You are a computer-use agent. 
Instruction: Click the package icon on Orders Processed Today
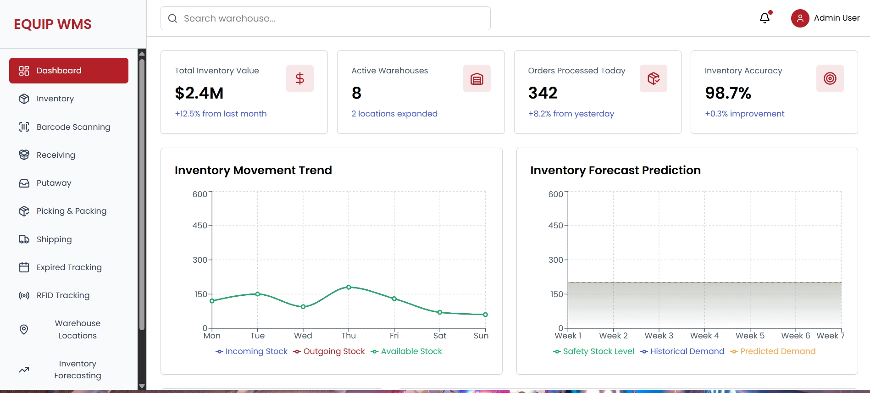pos(653,78)
